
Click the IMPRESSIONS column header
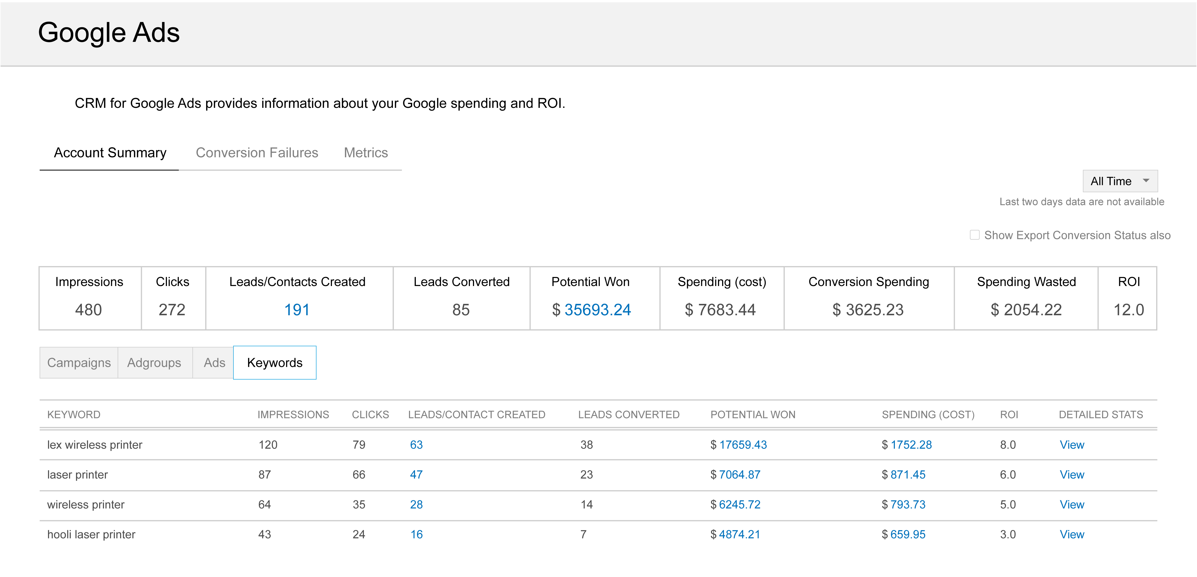[x=293, y=415]
